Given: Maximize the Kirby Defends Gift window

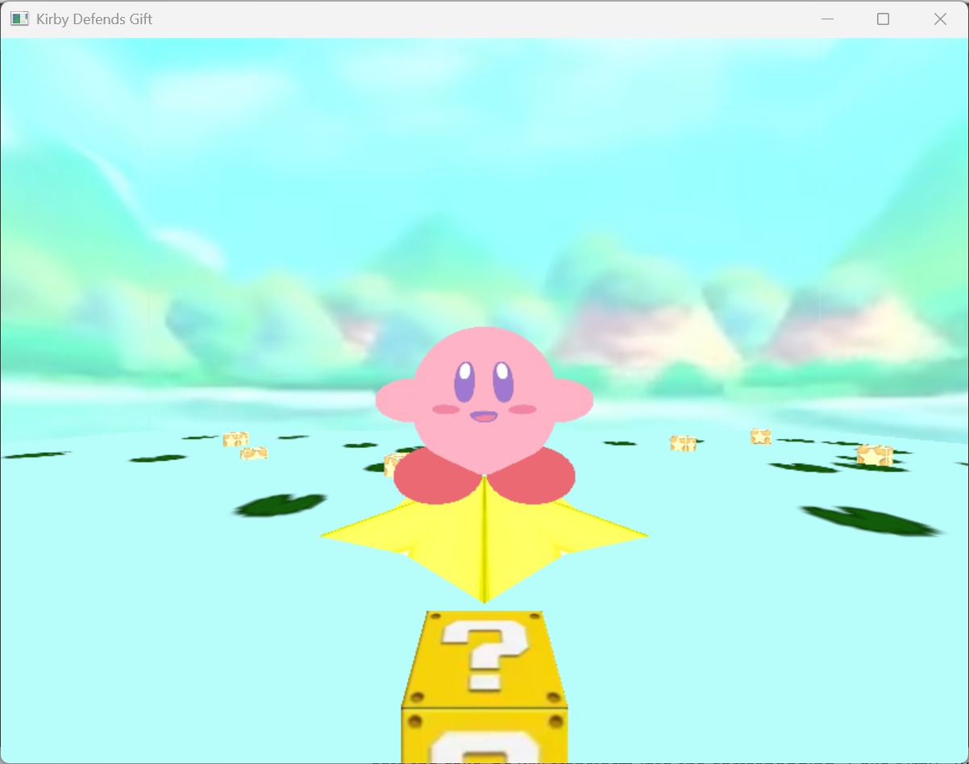Looking at the screenshot, I should [883, 19].
